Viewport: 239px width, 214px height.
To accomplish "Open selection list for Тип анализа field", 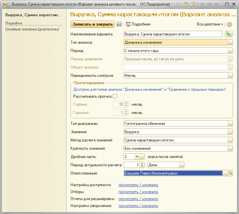I will click(230, 42).
